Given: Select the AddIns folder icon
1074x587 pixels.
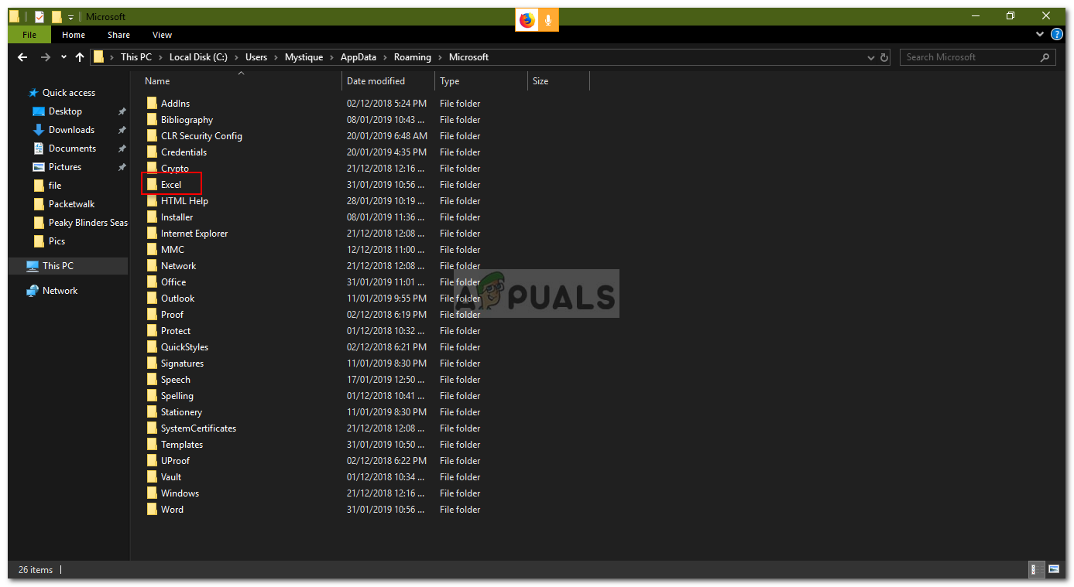Looking at the screenshot, I should [152, 104].
